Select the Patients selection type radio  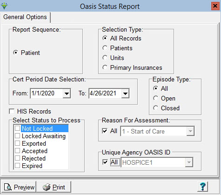click(x=105, y=48)
